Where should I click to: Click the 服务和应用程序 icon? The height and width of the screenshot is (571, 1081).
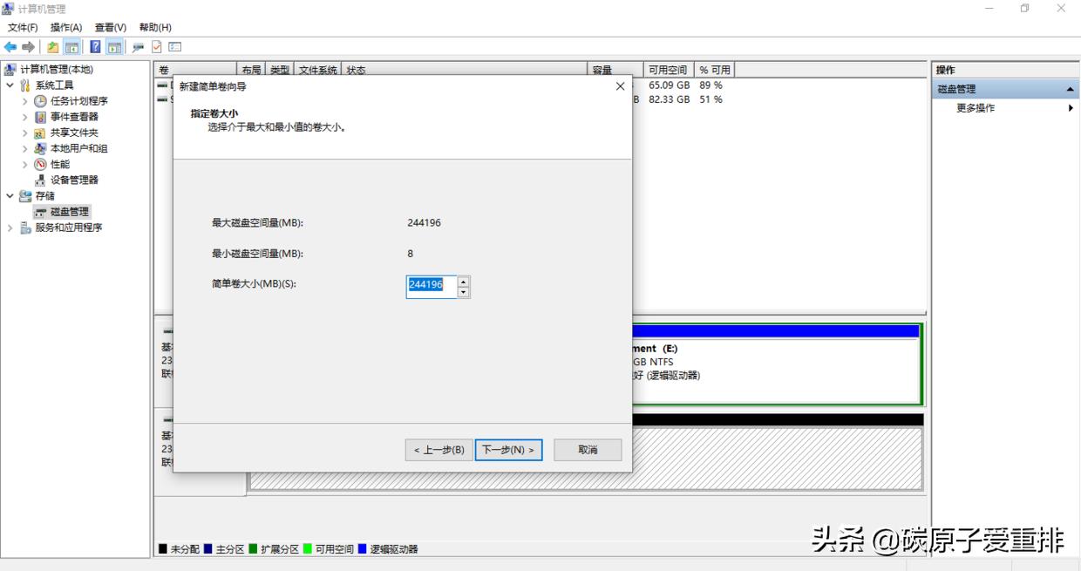[25, 228]
